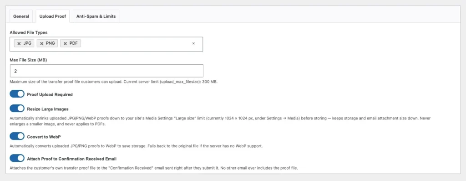Toggle Attach Proof to Confirmation Received Email
Image resolution: width=466 pixels, height=181 pixels.
[x=17, y=158]
